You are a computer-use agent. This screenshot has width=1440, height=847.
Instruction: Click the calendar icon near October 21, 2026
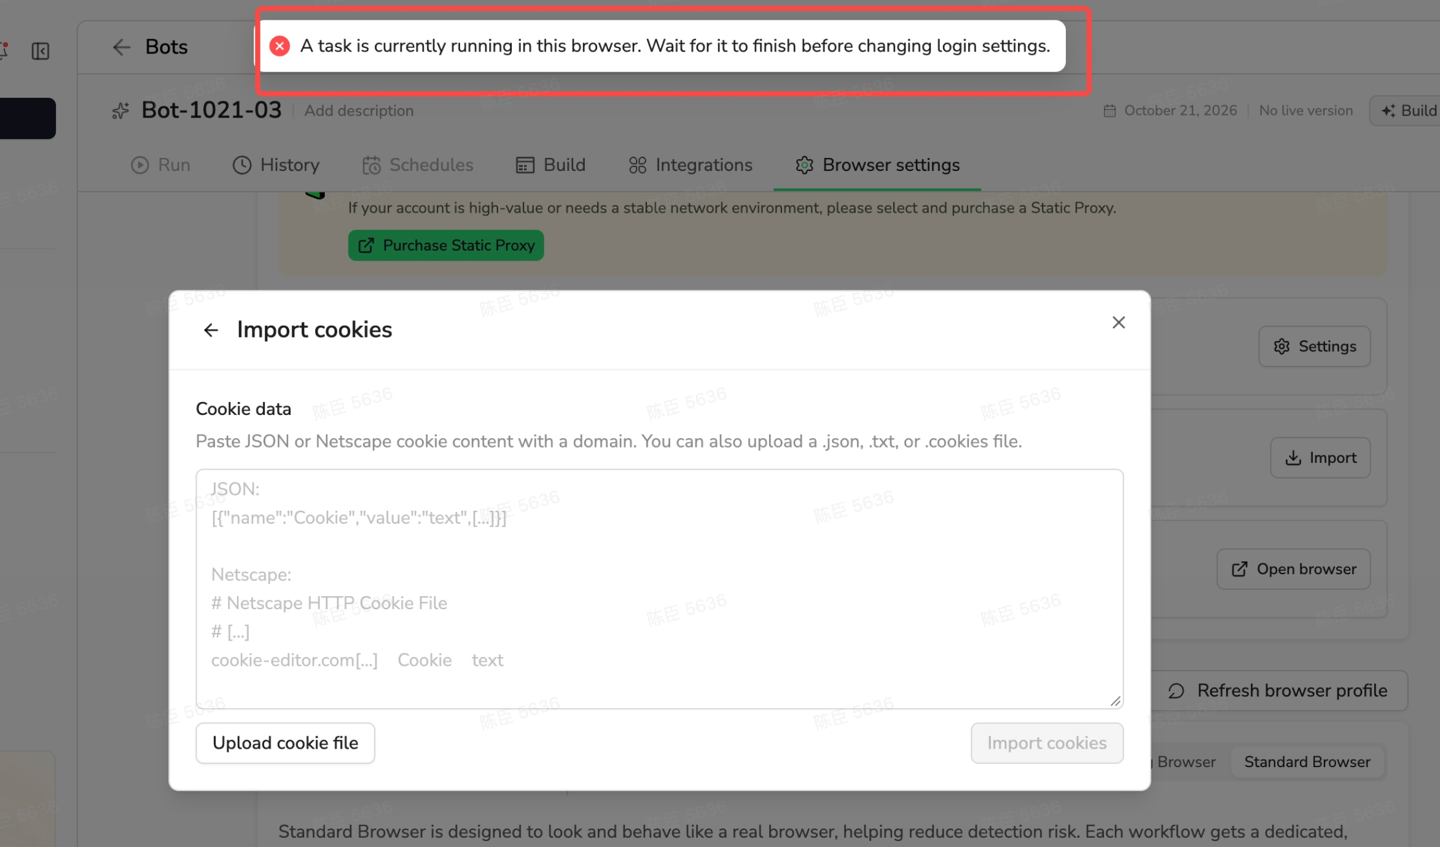tap(1109, 111)
